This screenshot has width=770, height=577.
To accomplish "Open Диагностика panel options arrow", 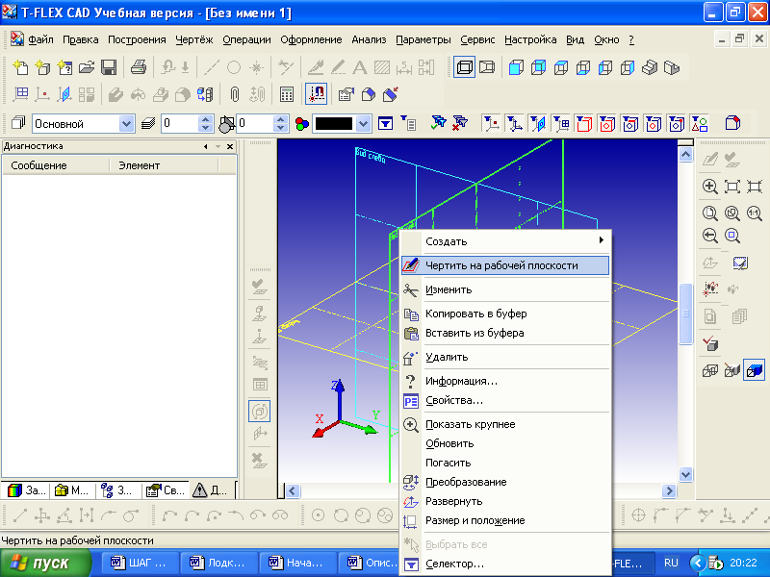I will tap(218, 146).
